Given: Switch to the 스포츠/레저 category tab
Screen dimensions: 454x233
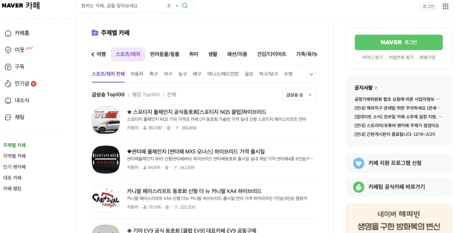Looking at the screenshot, I should (x=128, y=54).
